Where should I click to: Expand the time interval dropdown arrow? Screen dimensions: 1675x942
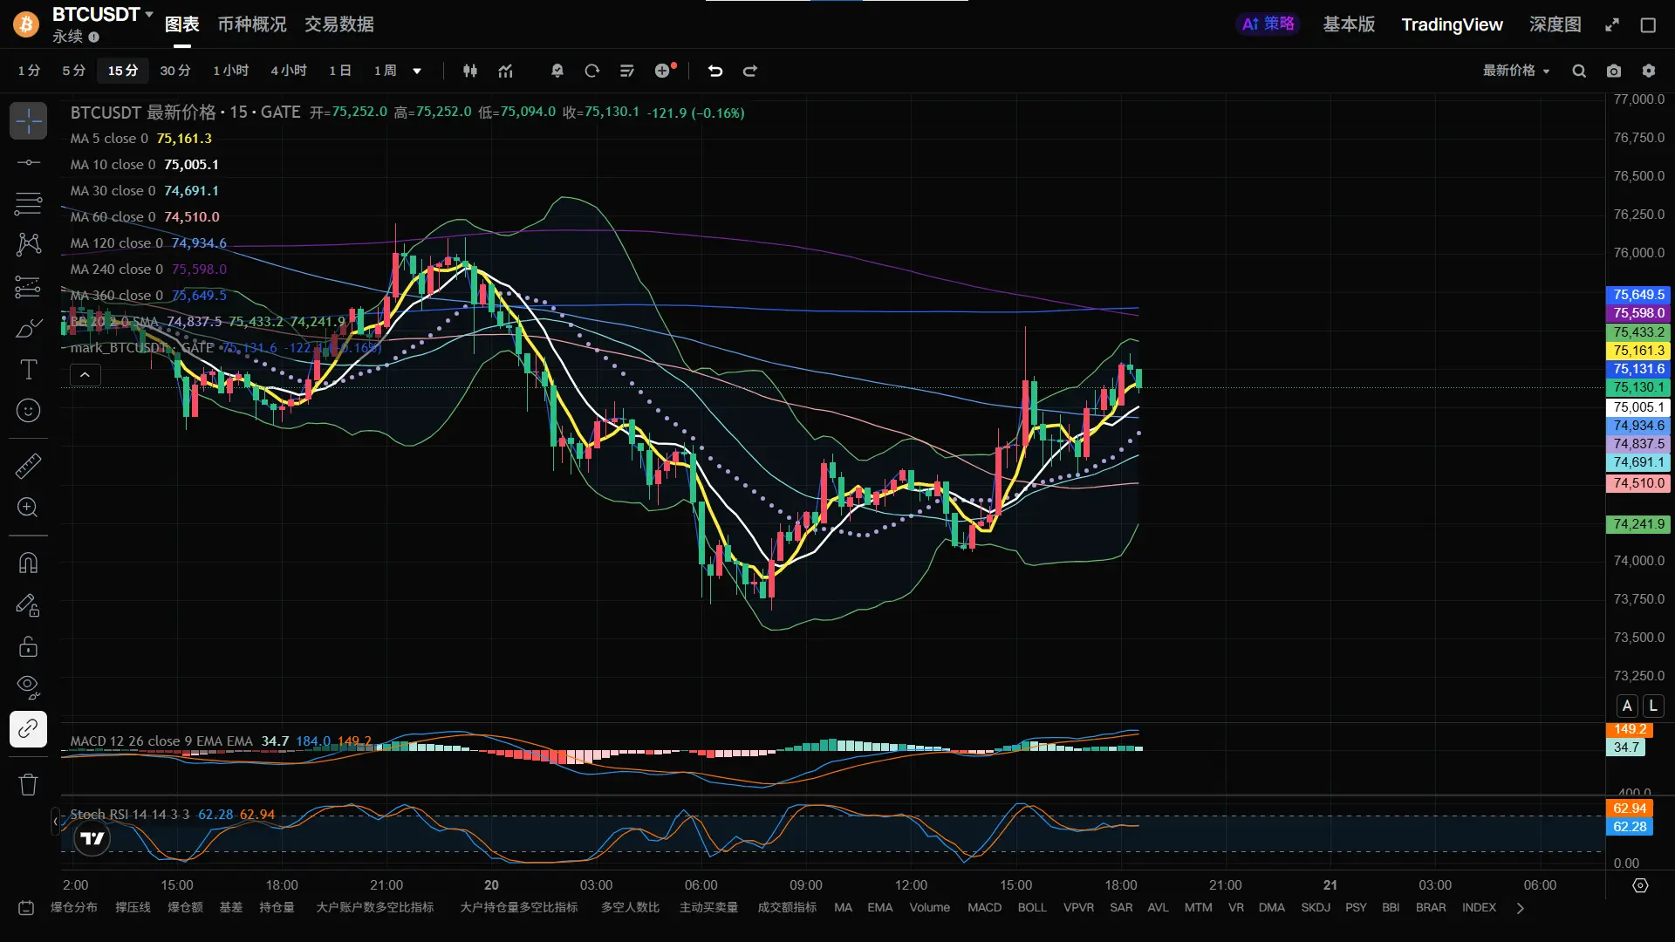tap(417, 71)
